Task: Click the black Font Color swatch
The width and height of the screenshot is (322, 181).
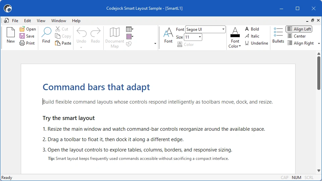Action: point(235,36)
